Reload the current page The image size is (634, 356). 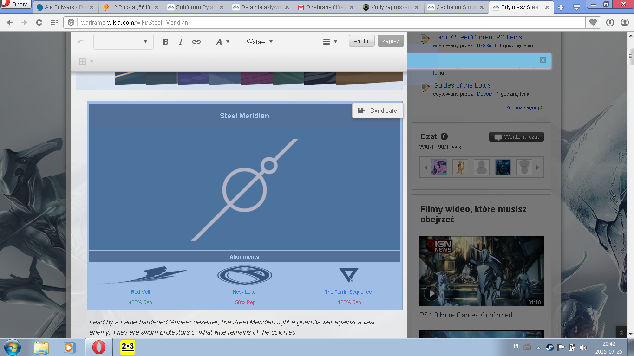tap(39, 22)
